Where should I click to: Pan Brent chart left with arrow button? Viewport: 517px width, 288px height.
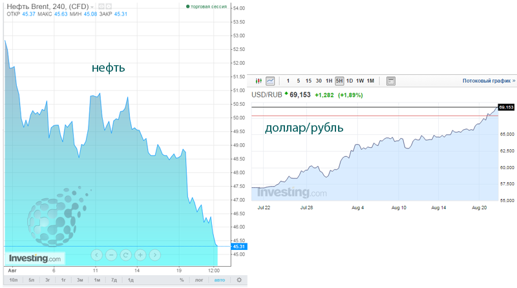point(96,254)
